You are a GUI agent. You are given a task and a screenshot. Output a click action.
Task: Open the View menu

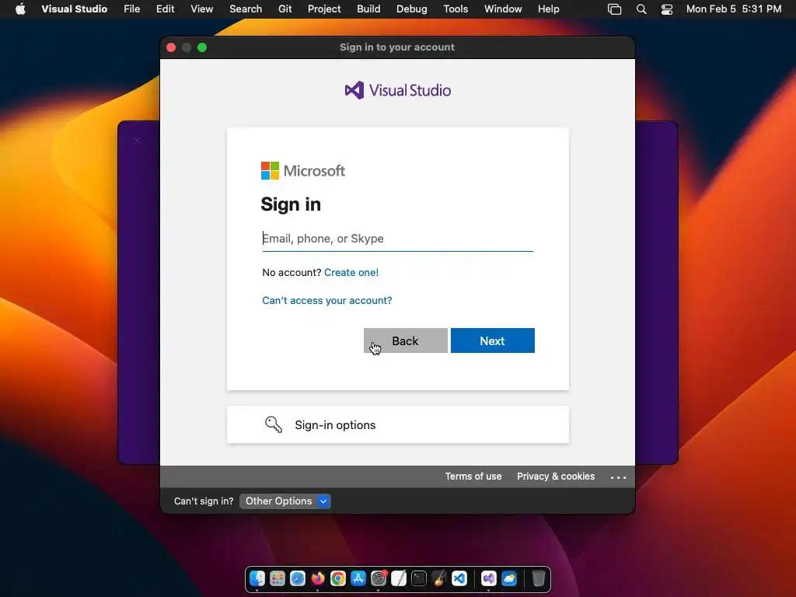tap(201, 9)
